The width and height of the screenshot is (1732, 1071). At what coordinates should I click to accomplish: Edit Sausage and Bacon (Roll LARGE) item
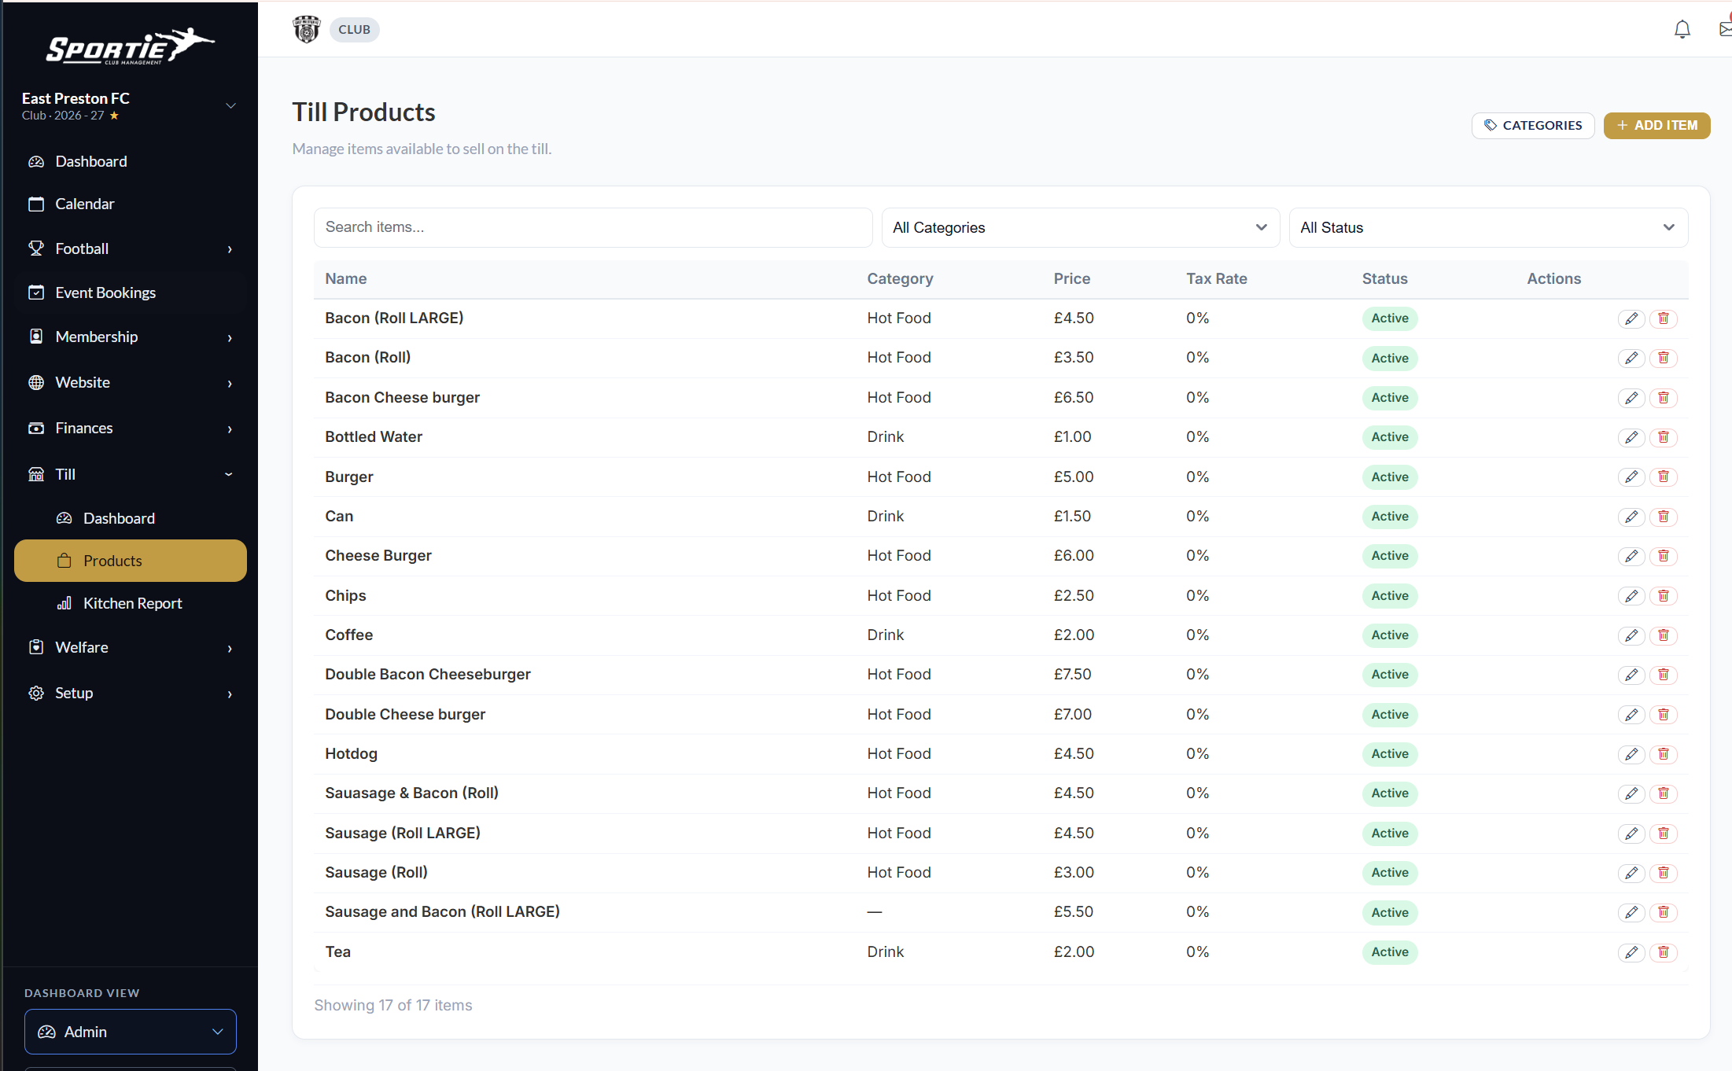[1631, 912]
